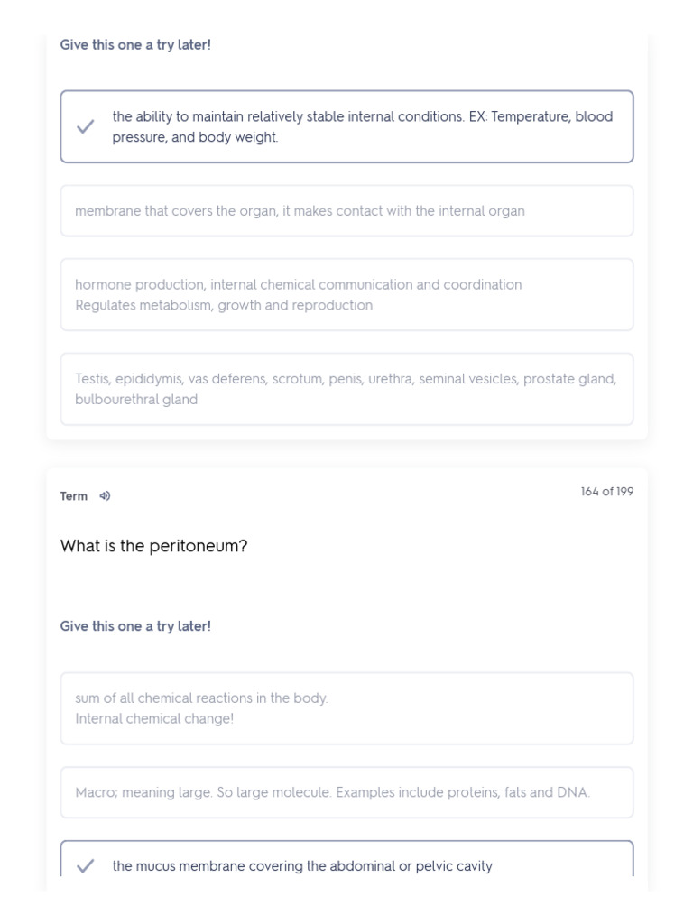Choose the "hormone production, internal chemical communication" option

tap(346, 295)
